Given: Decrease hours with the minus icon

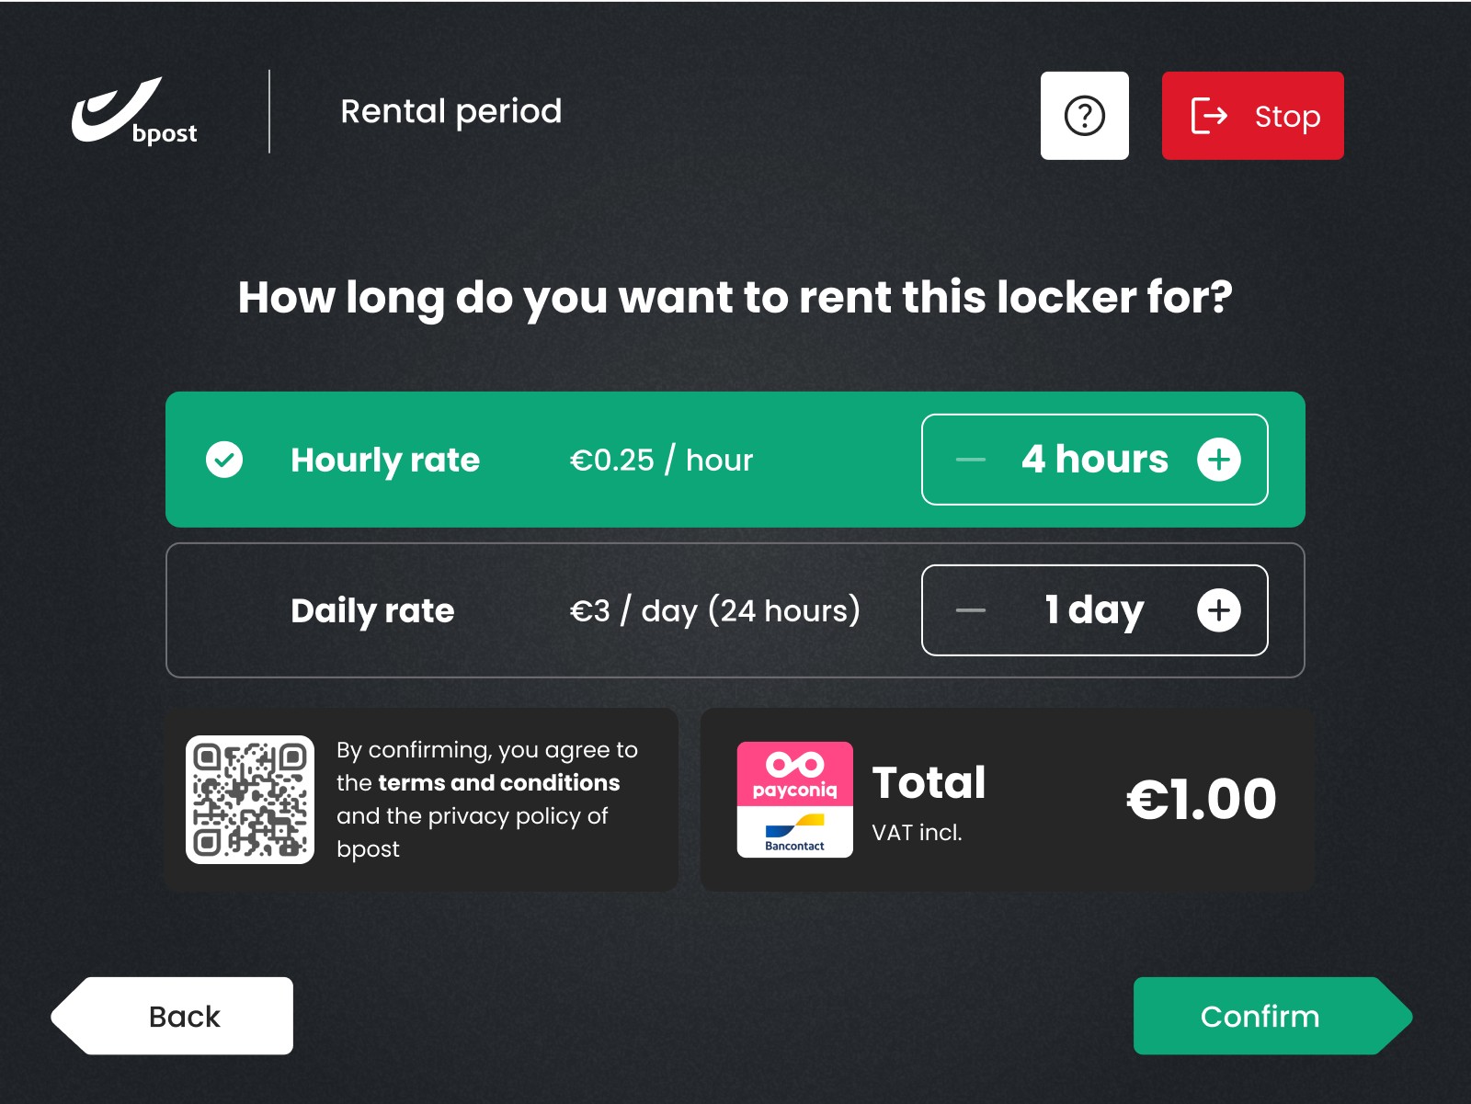Looking at the screenshot, I should pos(970,460).
